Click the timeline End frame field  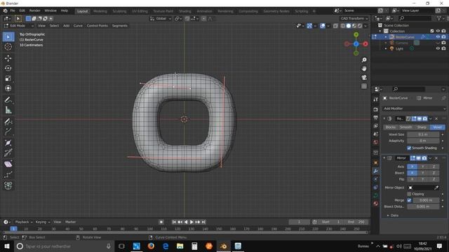(356, 222)
